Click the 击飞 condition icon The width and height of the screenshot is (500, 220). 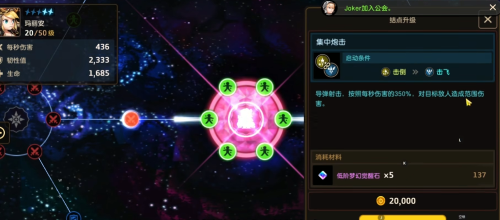(x=429, y=72)
